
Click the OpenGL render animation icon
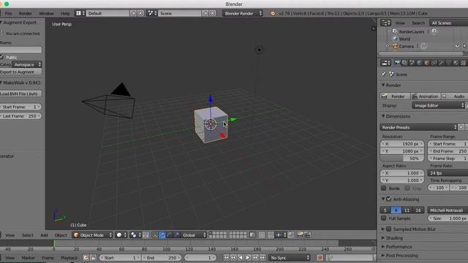tap(307, 235)
